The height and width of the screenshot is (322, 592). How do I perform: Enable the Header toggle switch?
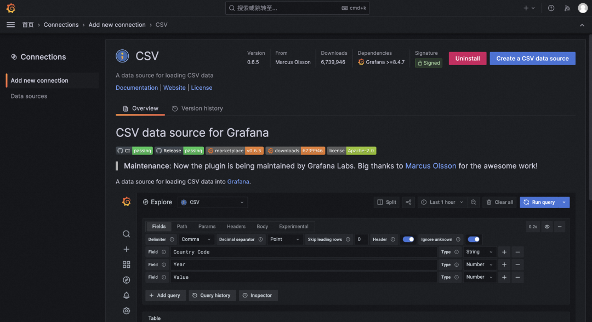408,239
